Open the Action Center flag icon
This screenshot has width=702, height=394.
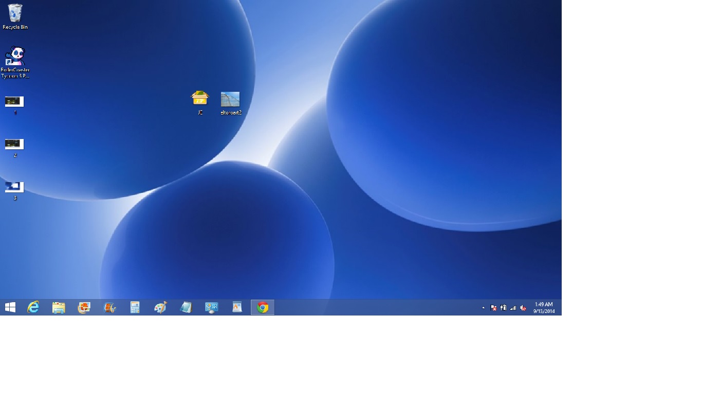(493, 308)
